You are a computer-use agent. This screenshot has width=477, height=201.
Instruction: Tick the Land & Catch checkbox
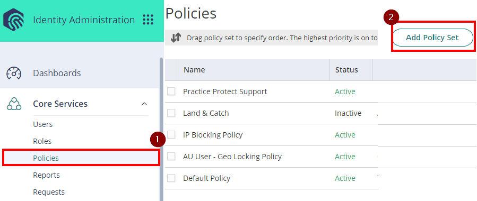[171, 113]
